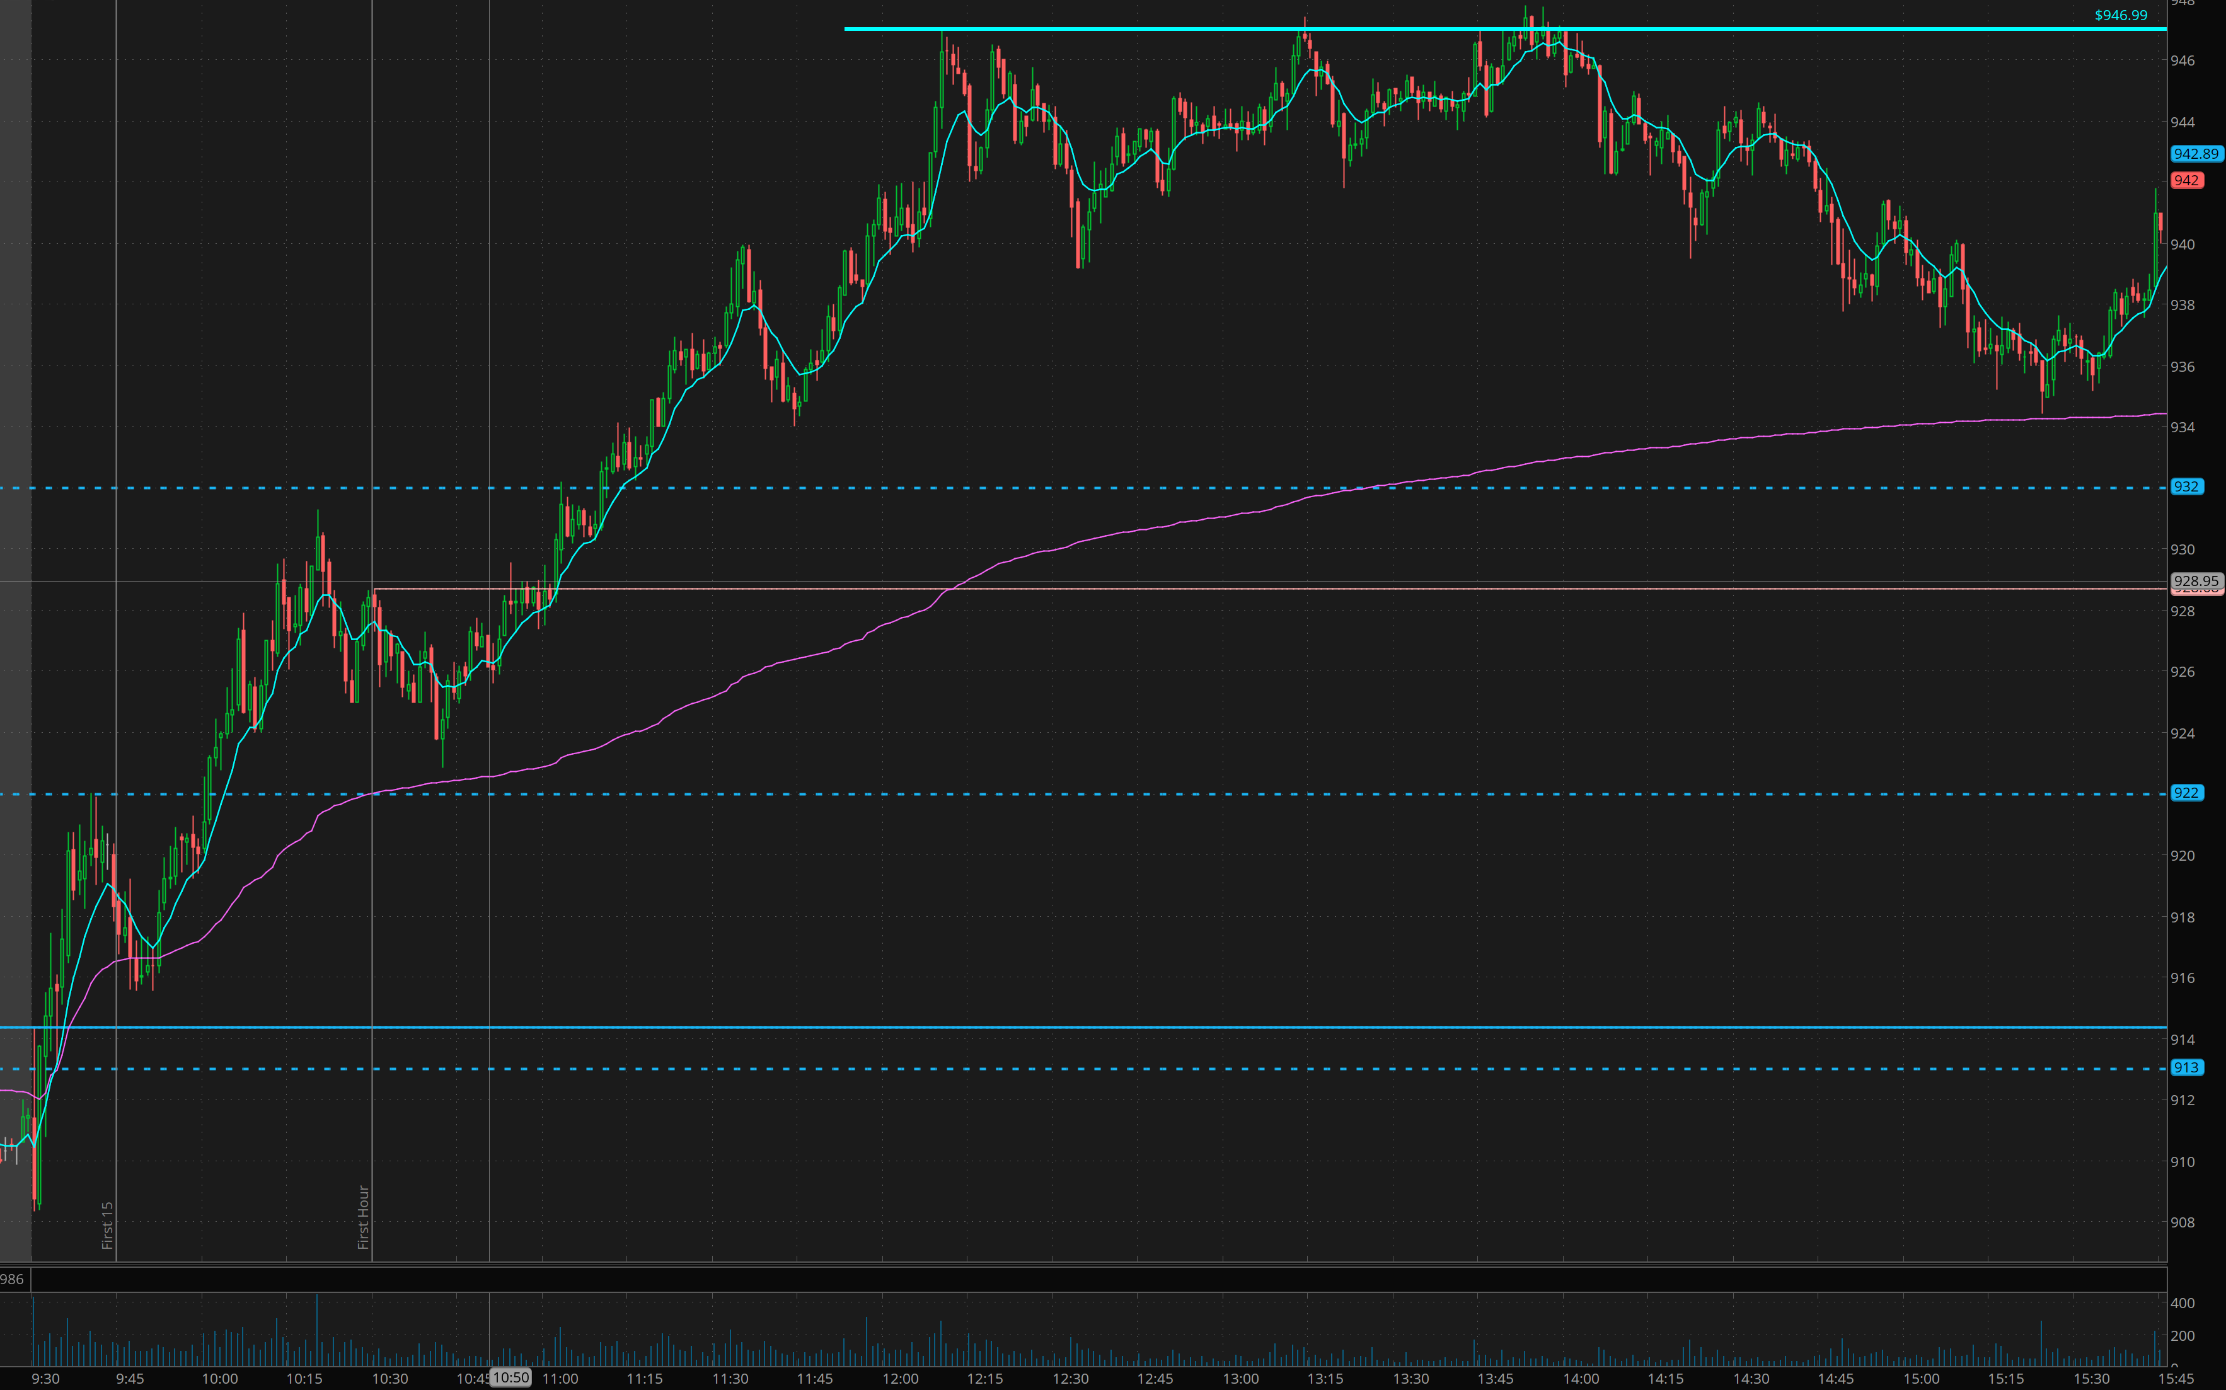The image size is (2226, 1390).
Task: Click the 10:50 crosshair time label
Action: [510, 1377]
